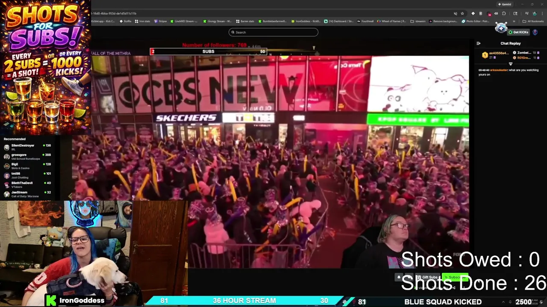
Task: Open the streamin bookmarks folder
Action: [418, 21]
